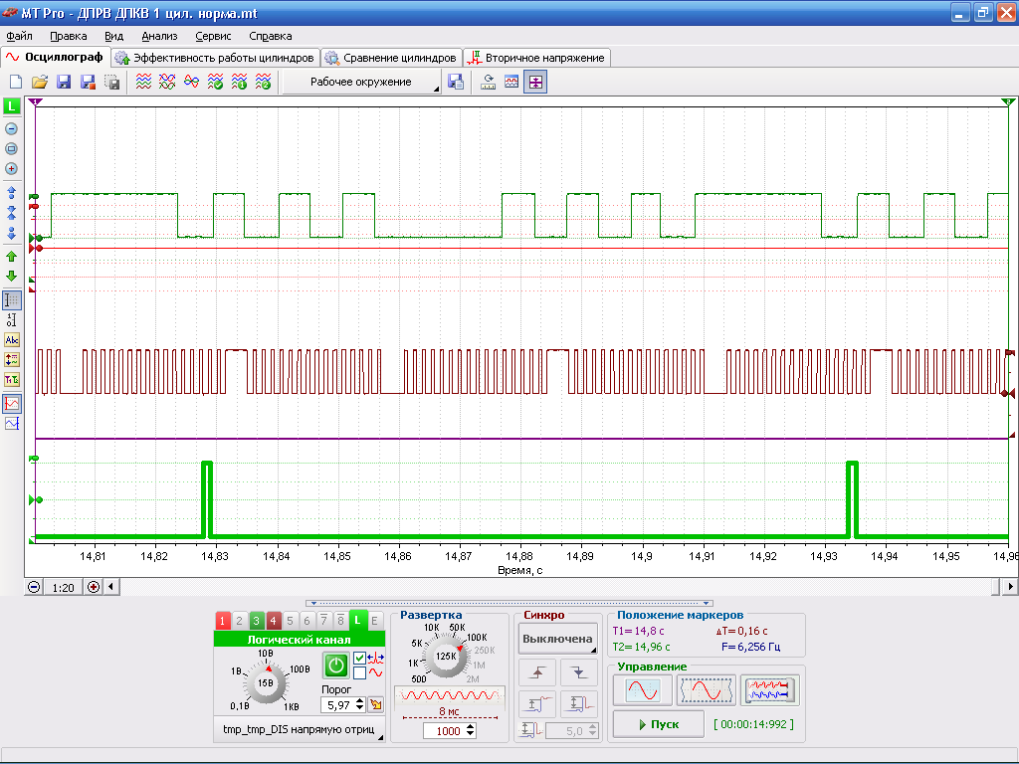Switch to Эффективность работы цилиндров tab
This screenshot has height=764, width=1019.
215,58
